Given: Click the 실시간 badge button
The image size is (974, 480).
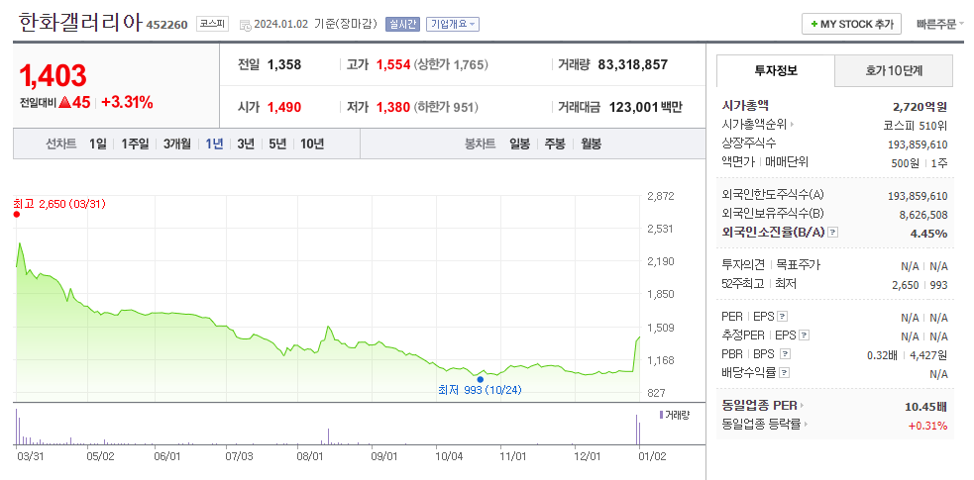Looking at the screenshot, I should click(x=402, y=24).
